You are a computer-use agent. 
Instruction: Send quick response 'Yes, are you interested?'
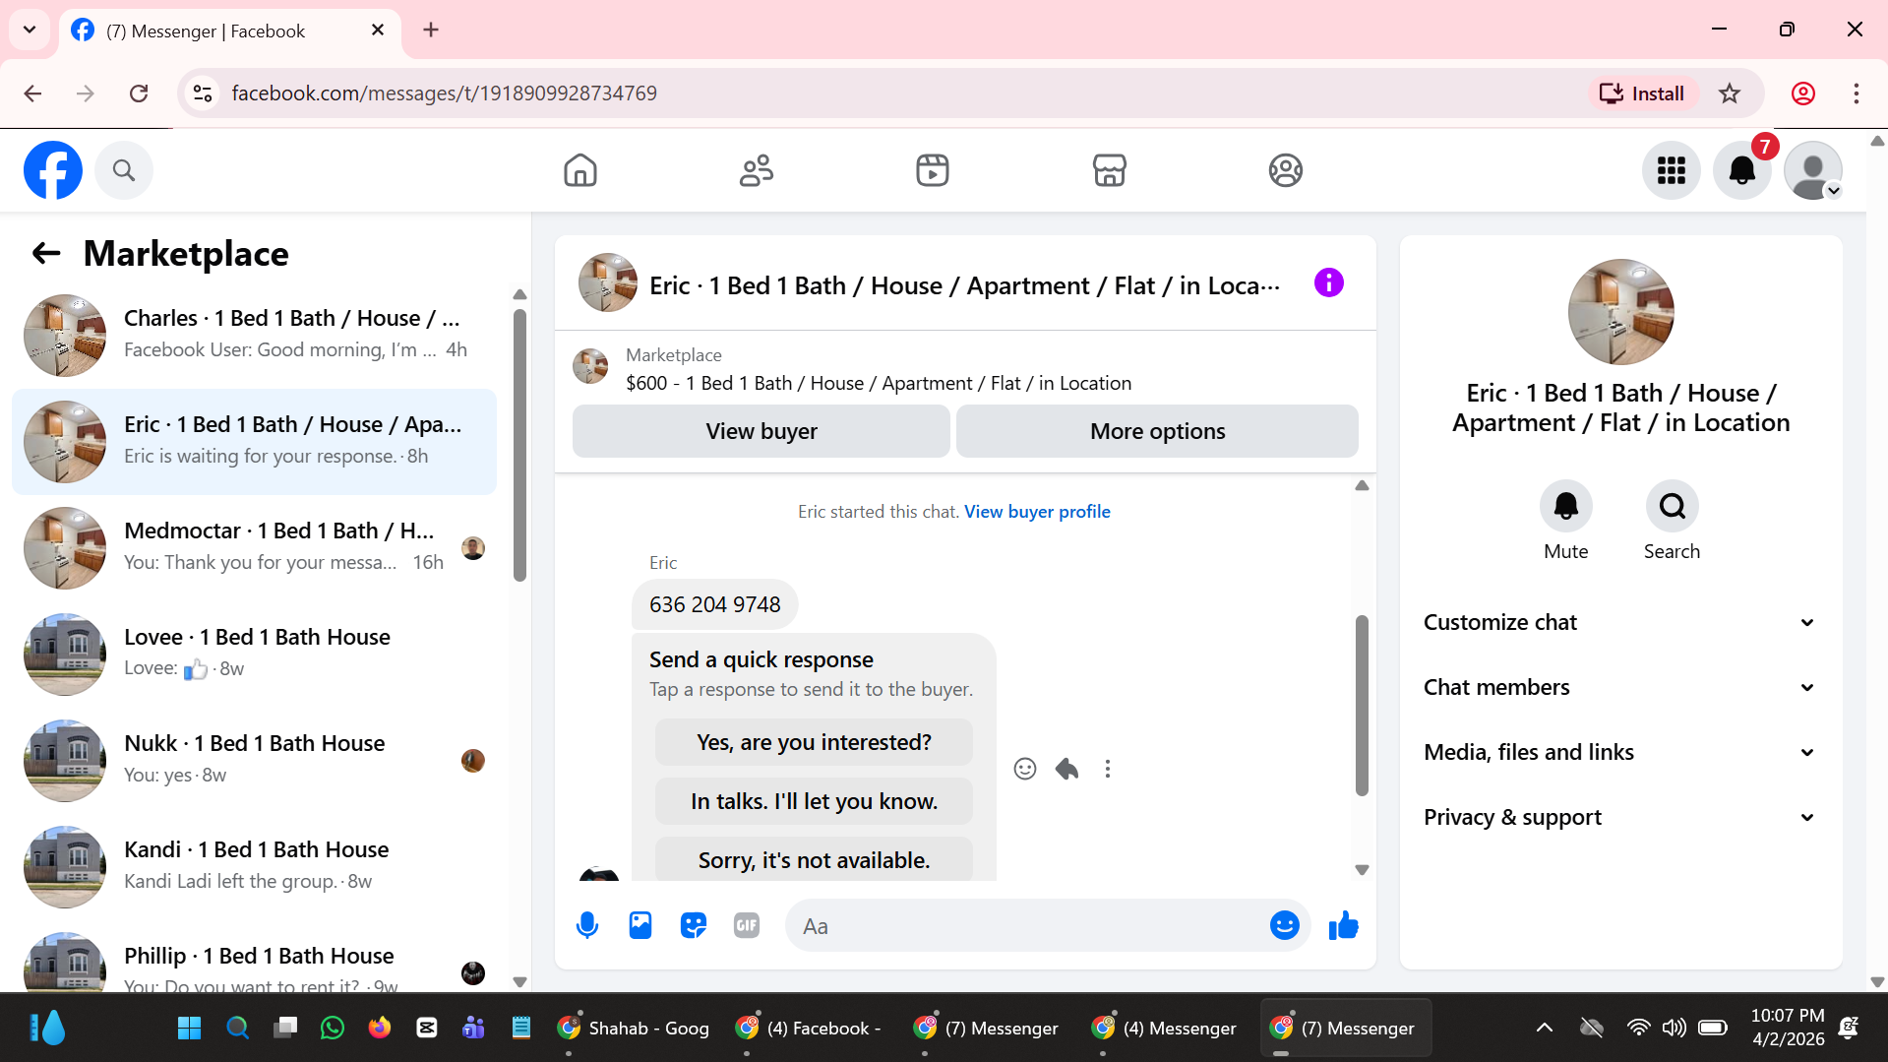click(x=814, y=742)
